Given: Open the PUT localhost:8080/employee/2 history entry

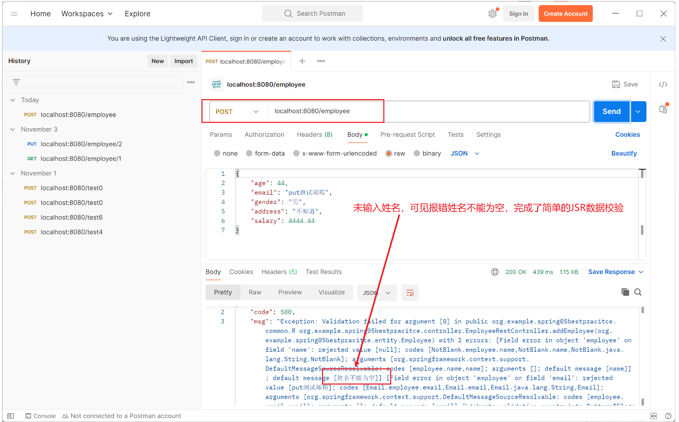Looking at the screenshot, I should point(81,144).
